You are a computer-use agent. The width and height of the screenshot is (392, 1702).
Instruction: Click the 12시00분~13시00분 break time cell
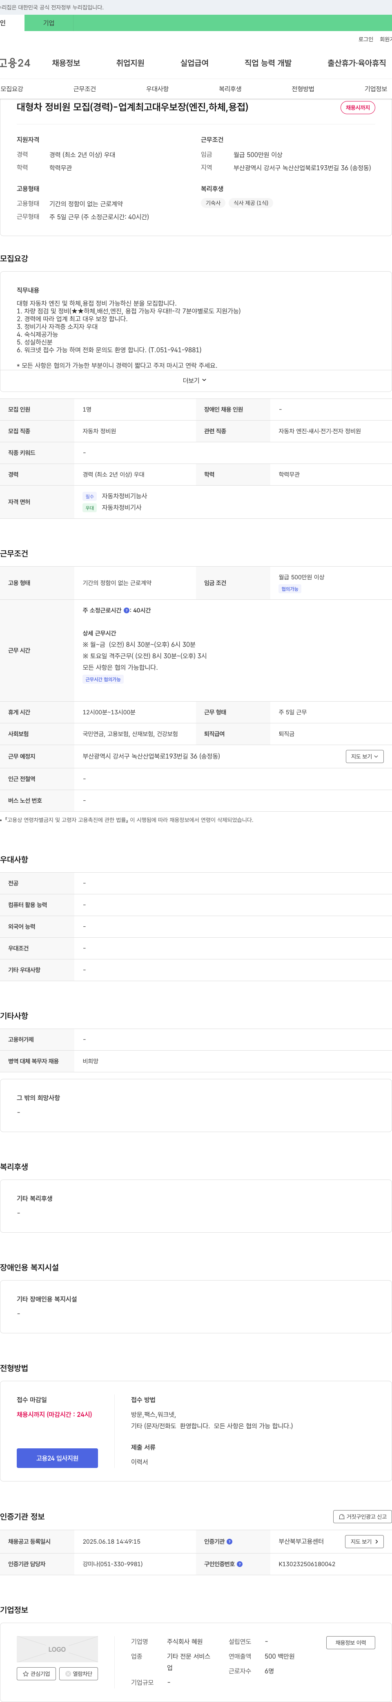[x=109, y=712]
